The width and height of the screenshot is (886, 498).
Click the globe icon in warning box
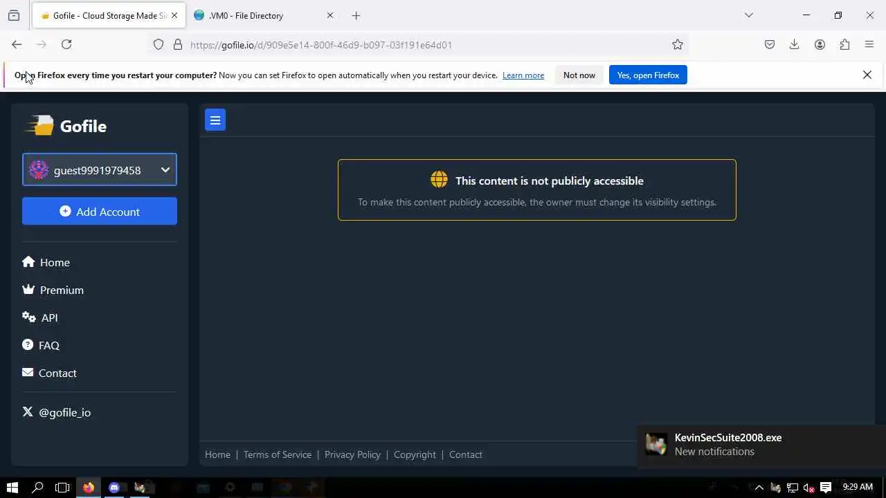tap(439, 180)
